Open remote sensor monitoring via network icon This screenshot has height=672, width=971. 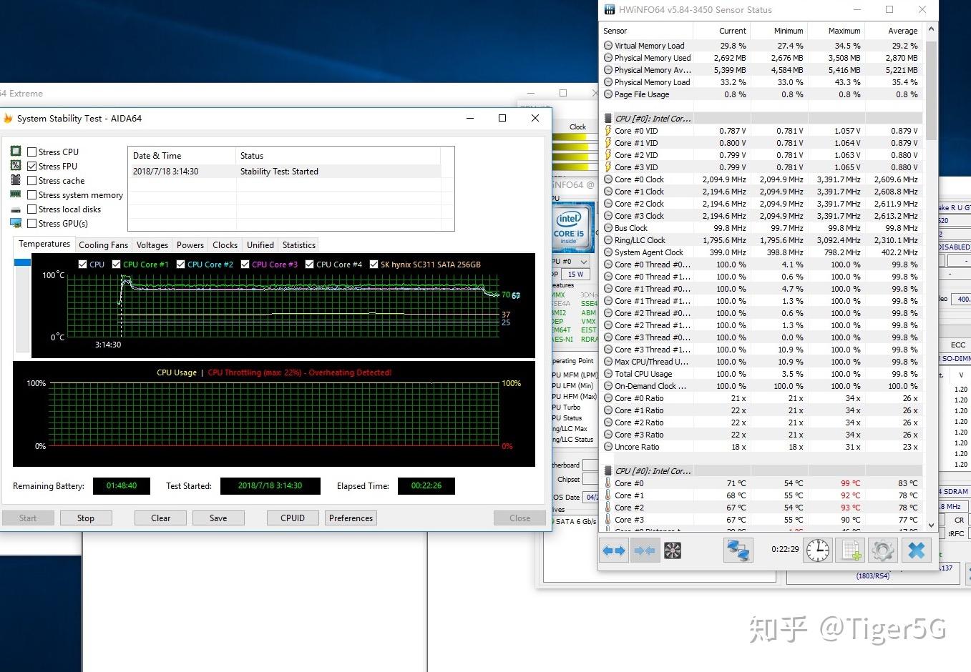tap(738, 550)
